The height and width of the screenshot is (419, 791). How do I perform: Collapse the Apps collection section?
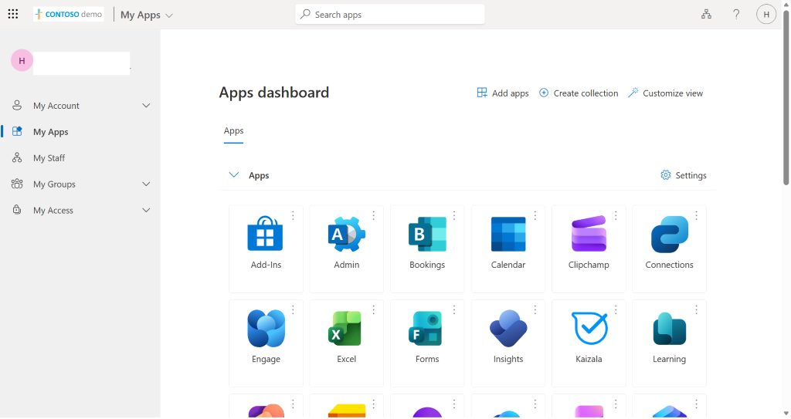click(x=233, y=175)
